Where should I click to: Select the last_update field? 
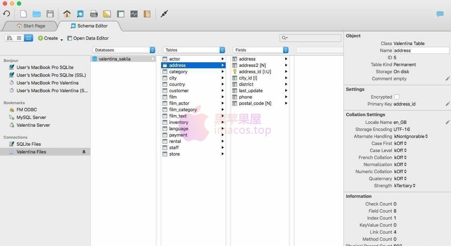click(x=260, y=91)
